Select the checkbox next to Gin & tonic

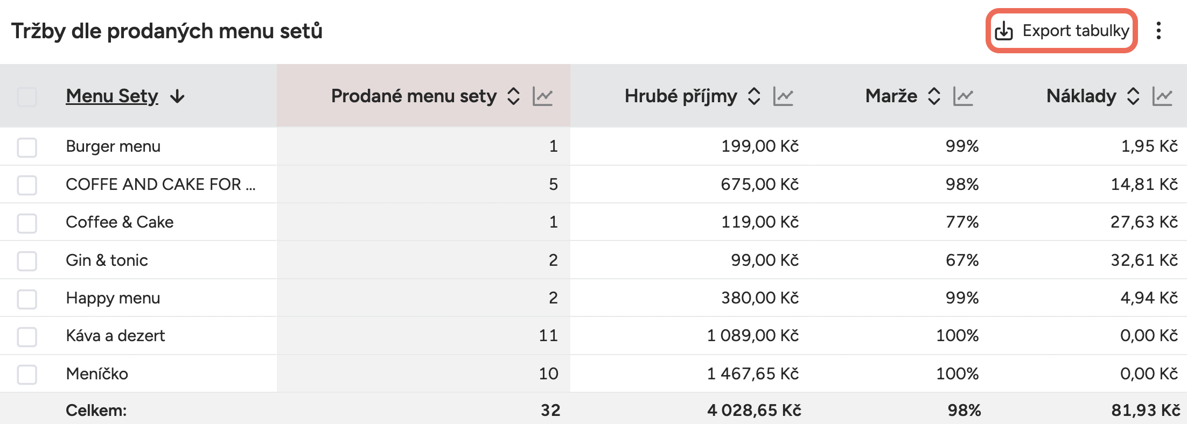[27, 260]
